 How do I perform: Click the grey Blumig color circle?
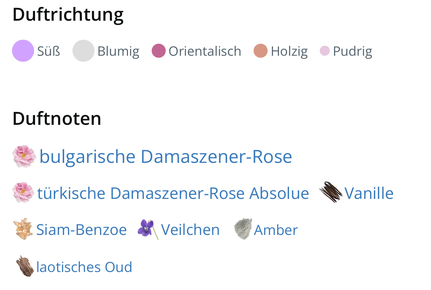(x=84, y=51)
